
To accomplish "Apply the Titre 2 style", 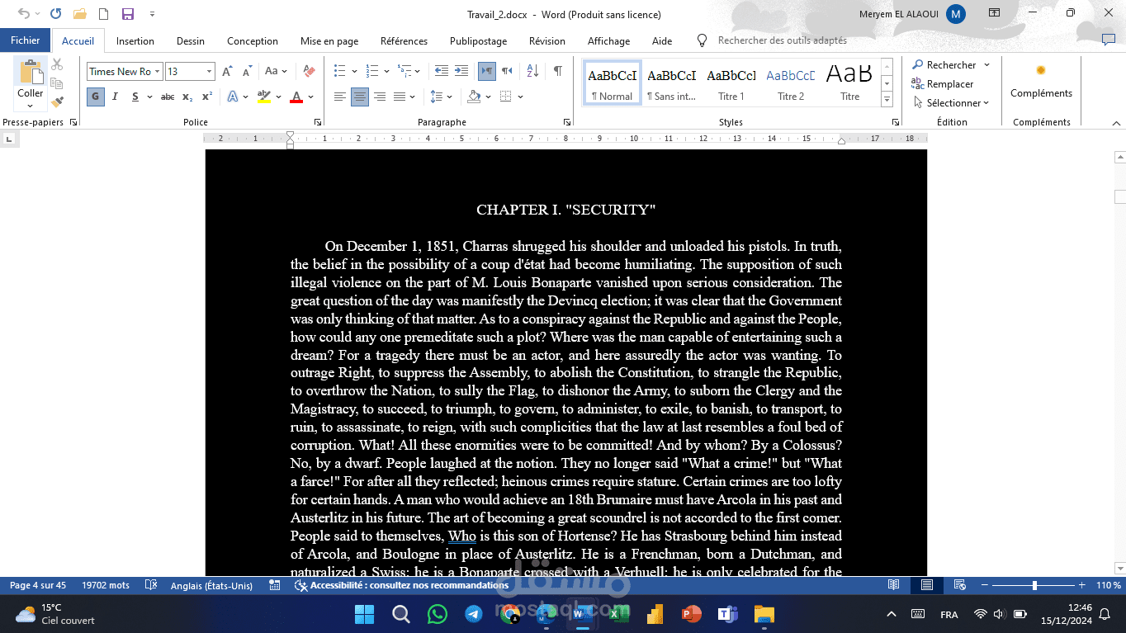I will [791, 83].
